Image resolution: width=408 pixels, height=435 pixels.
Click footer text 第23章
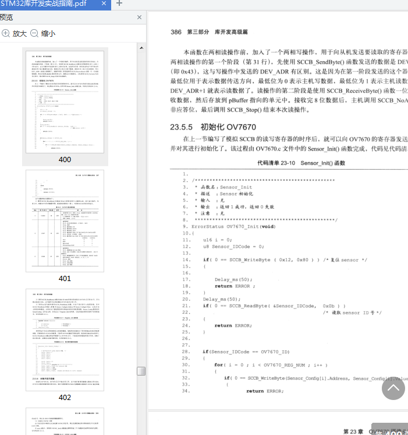tap(353, 432)
